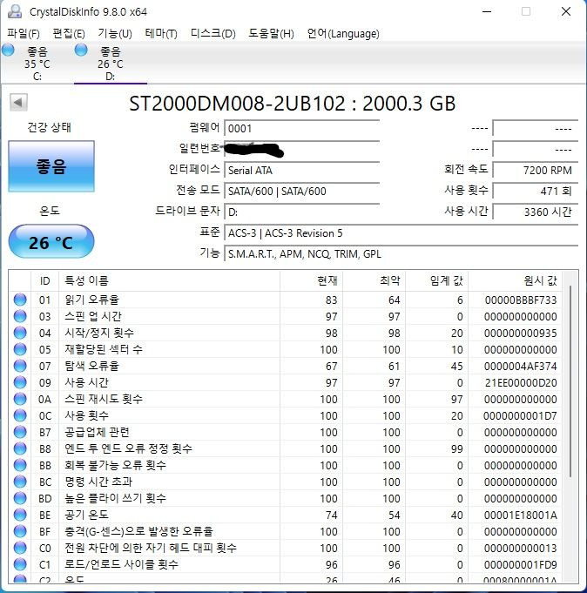Click the 임계 값 column header
Screen dimensions: 587x593
tap(437, 280)
